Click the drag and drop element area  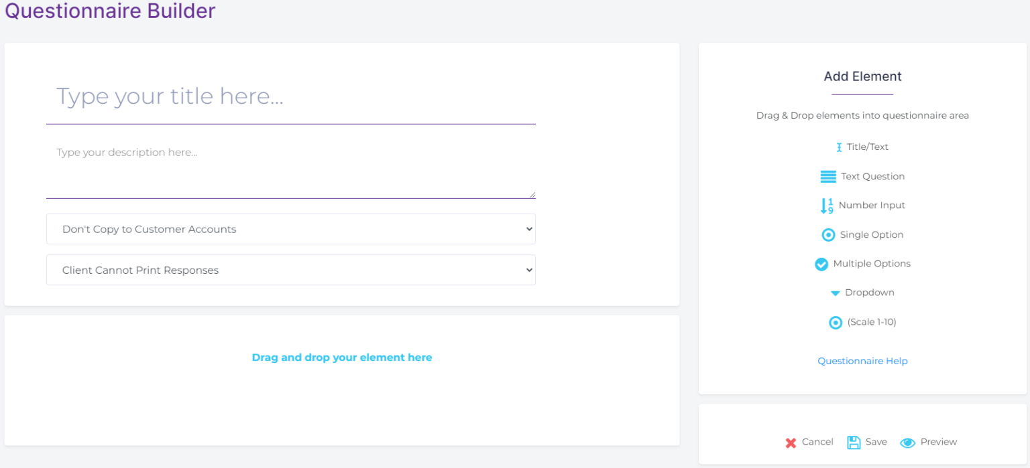(342, 358)
